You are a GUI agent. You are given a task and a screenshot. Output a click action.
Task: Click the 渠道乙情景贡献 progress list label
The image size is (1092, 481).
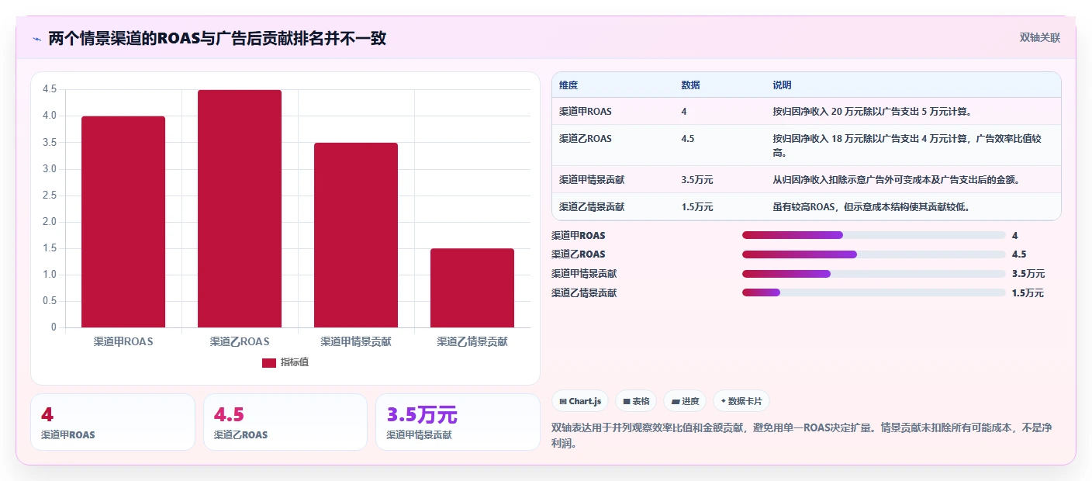pos(584,293)
